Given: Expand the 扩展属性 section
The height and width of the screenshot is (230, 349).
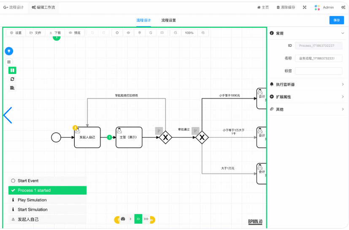Looking at the screenshot, I should pos(342,97).
